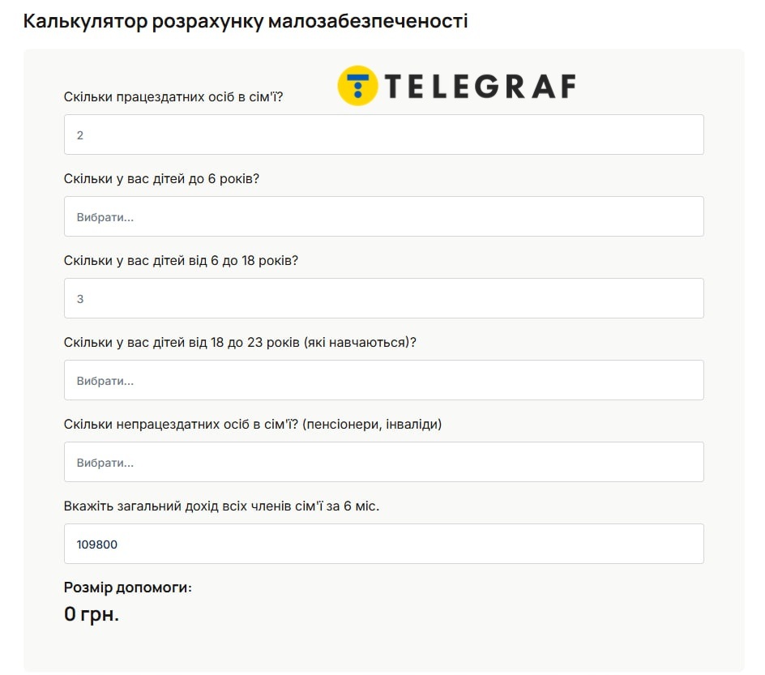Click the '0 грн.' calculated result value
Viewport: 765px width, 675px height.
point(92,614)
